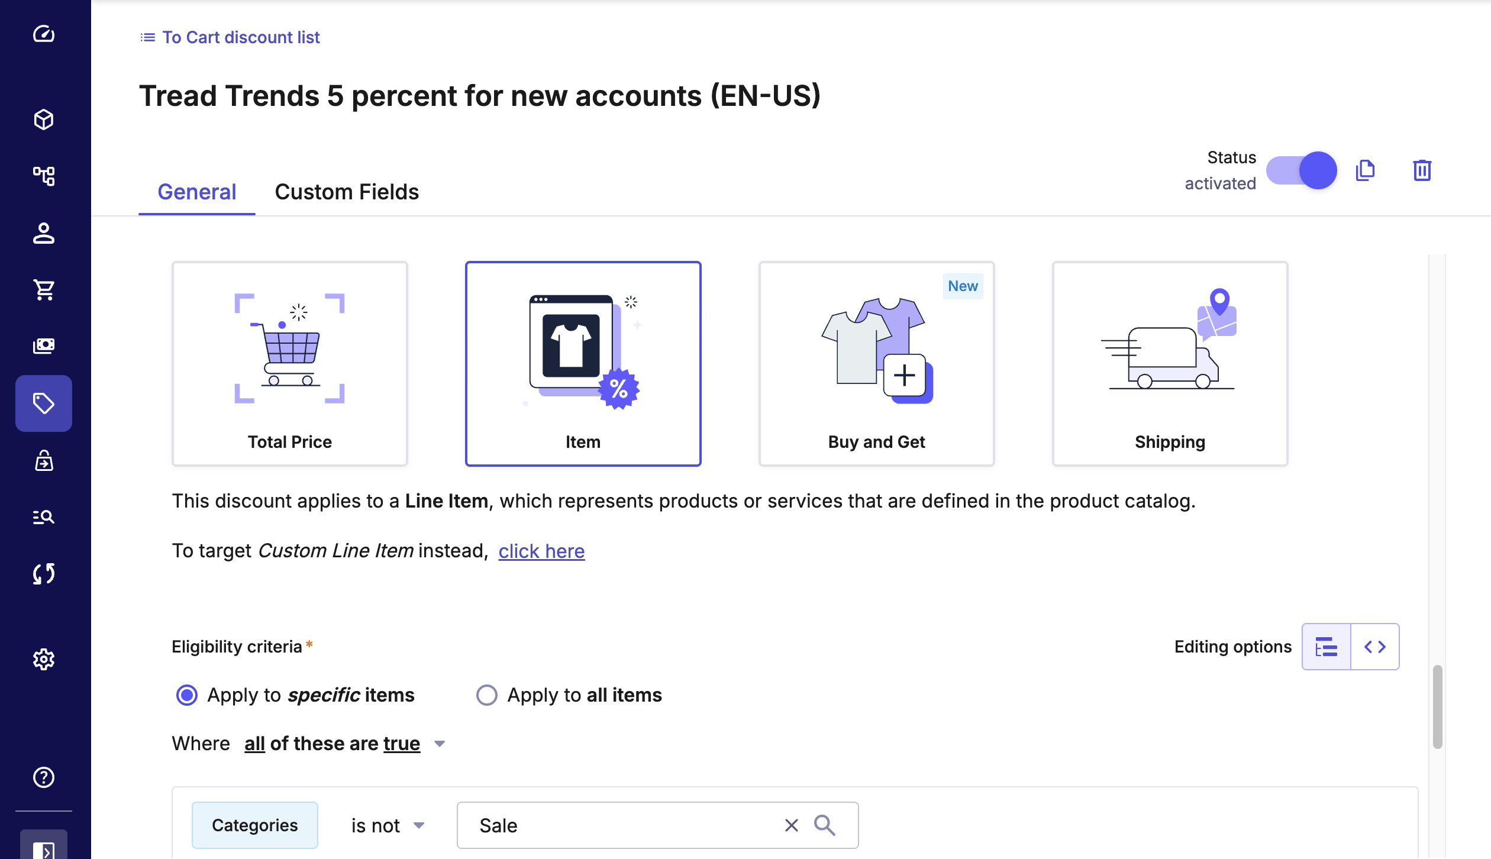Switch to the Custom Fields tab
Screen dimensions: 1491x859
pyautogui.click(x=347, y=192)
